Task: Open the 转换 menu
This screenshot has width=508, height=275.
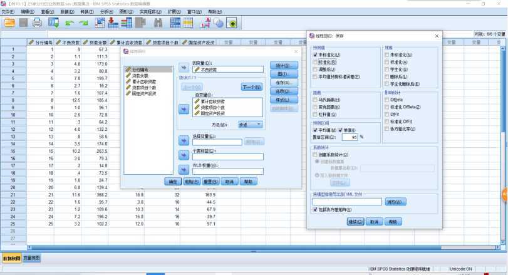Action: tap(87, 12)
